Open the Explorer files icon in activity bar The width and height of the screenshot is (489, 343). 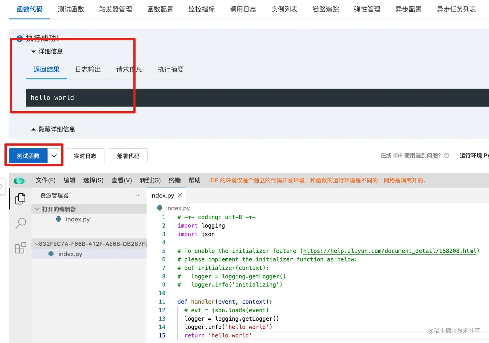20,198
